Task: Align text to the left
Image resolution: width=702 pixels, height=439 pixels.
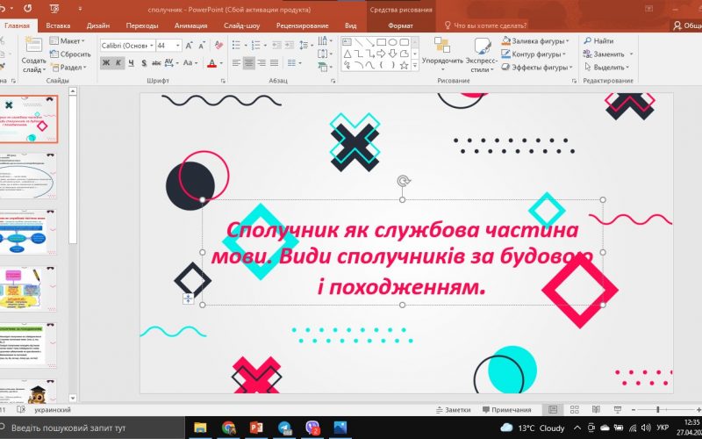Action: coord(236,63)
